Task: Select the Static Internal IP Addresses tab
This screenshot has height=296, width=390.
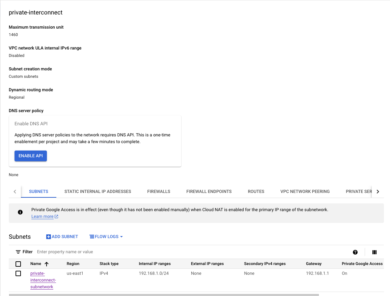Action: click(x=97, y=191)
